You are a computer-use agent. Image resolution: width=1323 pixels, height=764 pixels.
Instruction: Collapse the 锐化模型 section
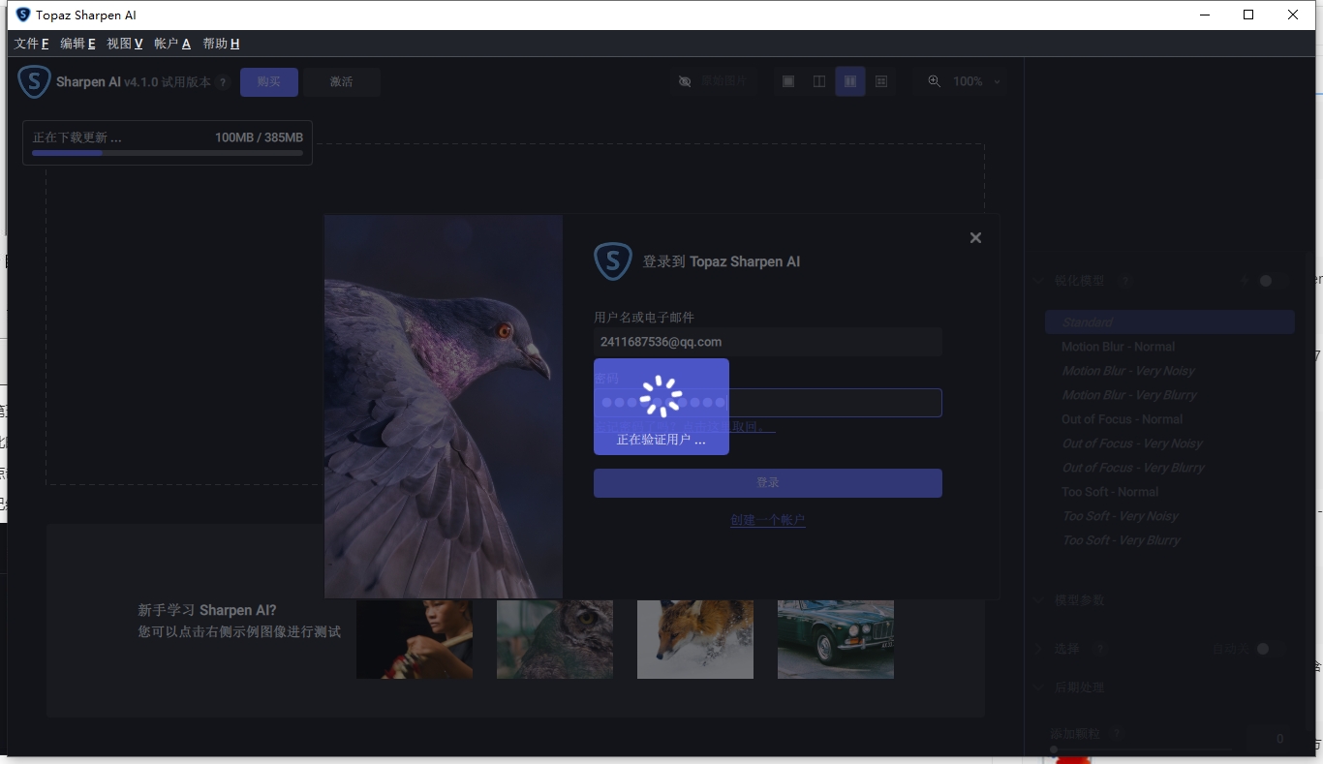click(1039, 281)
